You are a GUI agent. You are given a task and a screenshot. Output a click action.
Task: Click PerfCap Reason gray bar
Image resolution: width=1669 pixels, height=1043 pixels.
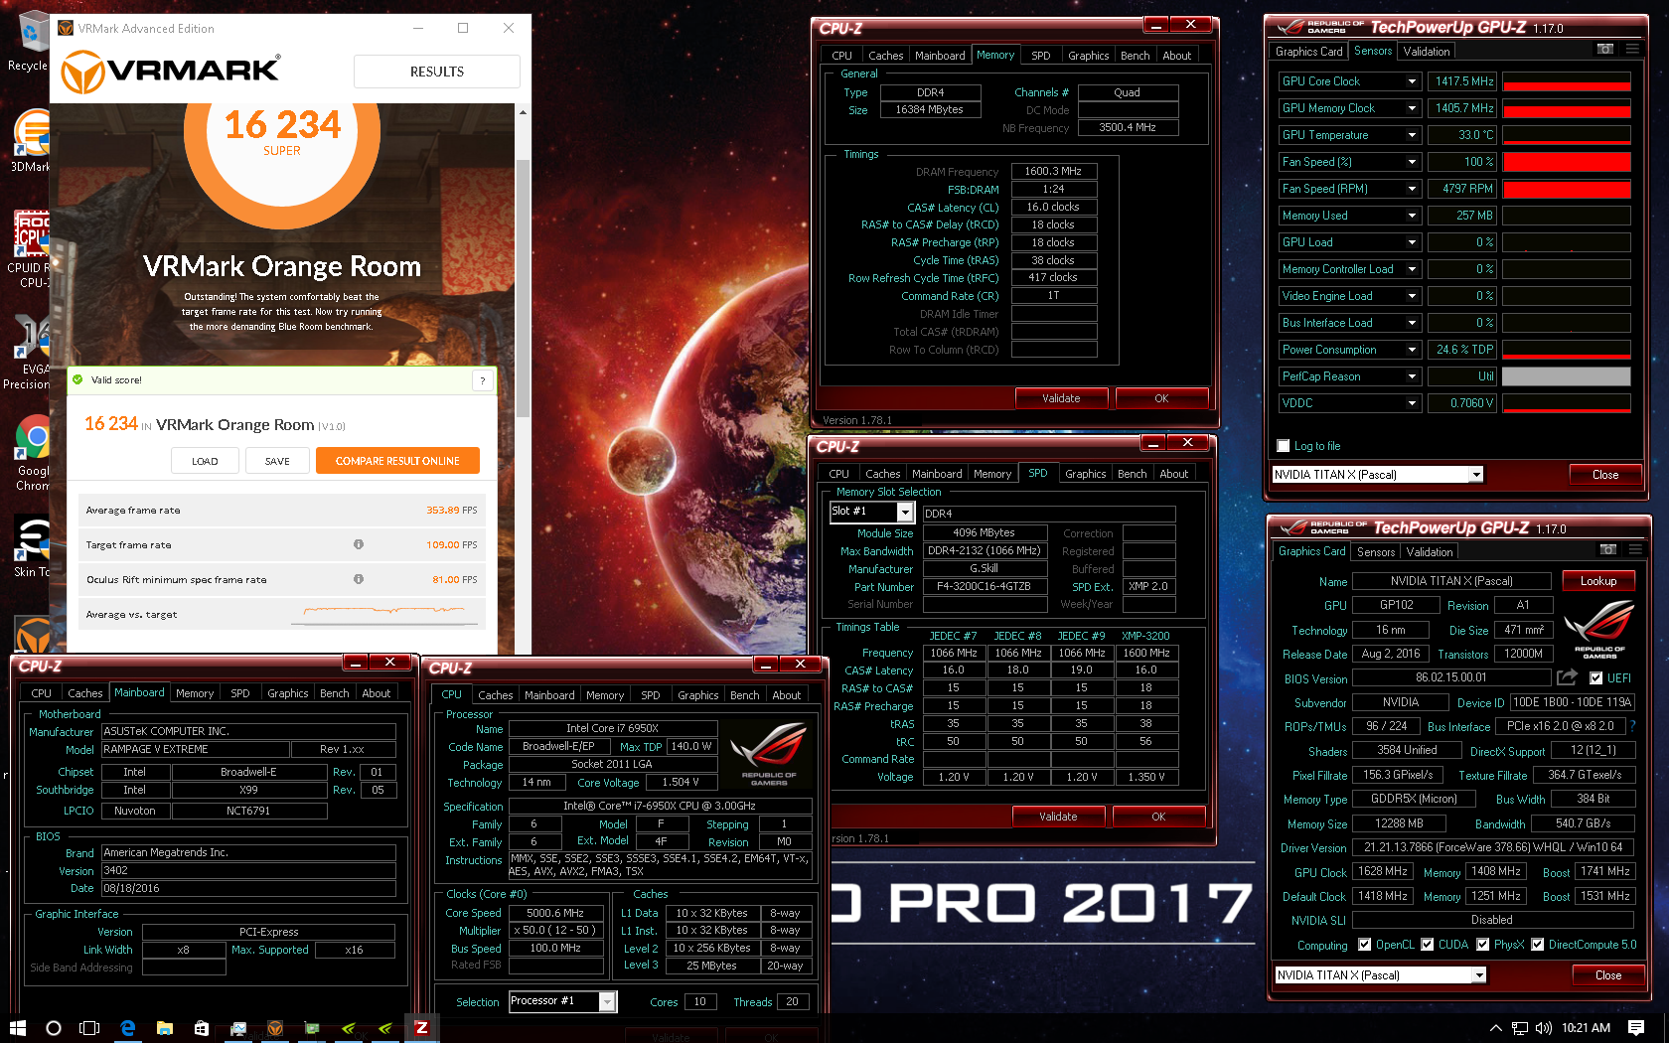(x=1567, y=376)
